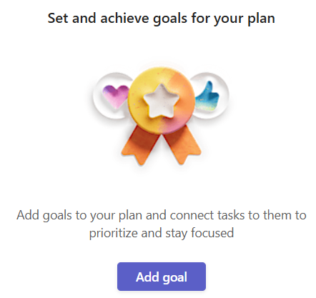Select the heading 'Set and achieve goals' text
This screenshot has height=298, width=316.
(x=117, y=19)
